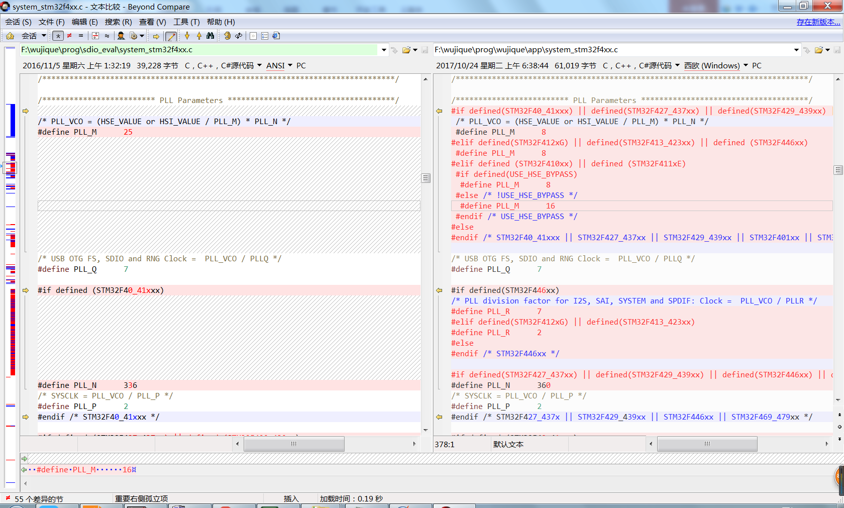Jump to next difference with down arrow
The width and height of the screenshot is (844, 508).
pos(187,36)
